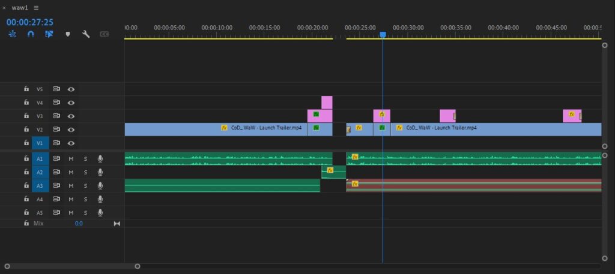Add a marker with the marker icon
This screenshot has width=615, height=274.
click(67, 34)
